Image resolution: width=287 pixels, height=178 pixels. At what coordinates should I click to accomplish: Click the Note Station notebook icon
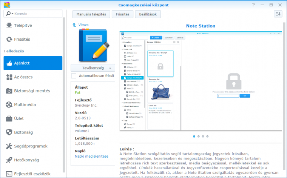click(x=93, y=45)
